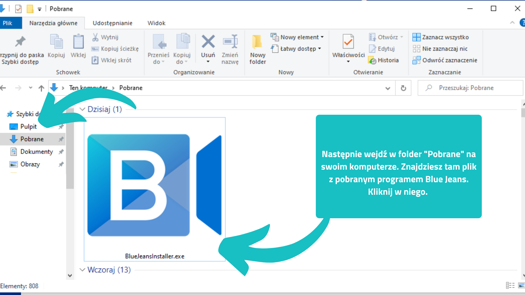The width and height of the screenshot is (525, 295).
Task: Click the help question mark icon
Action: tap(523, 23)
